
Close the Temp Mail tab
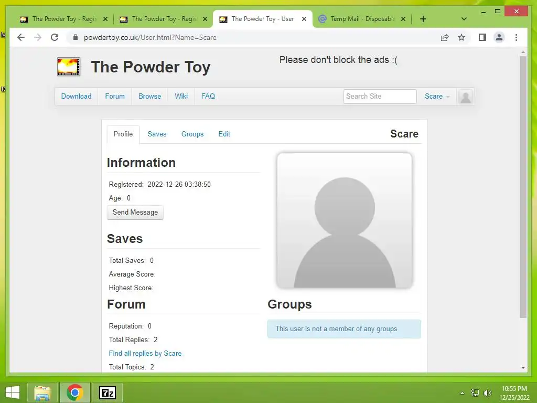(403, 19)
